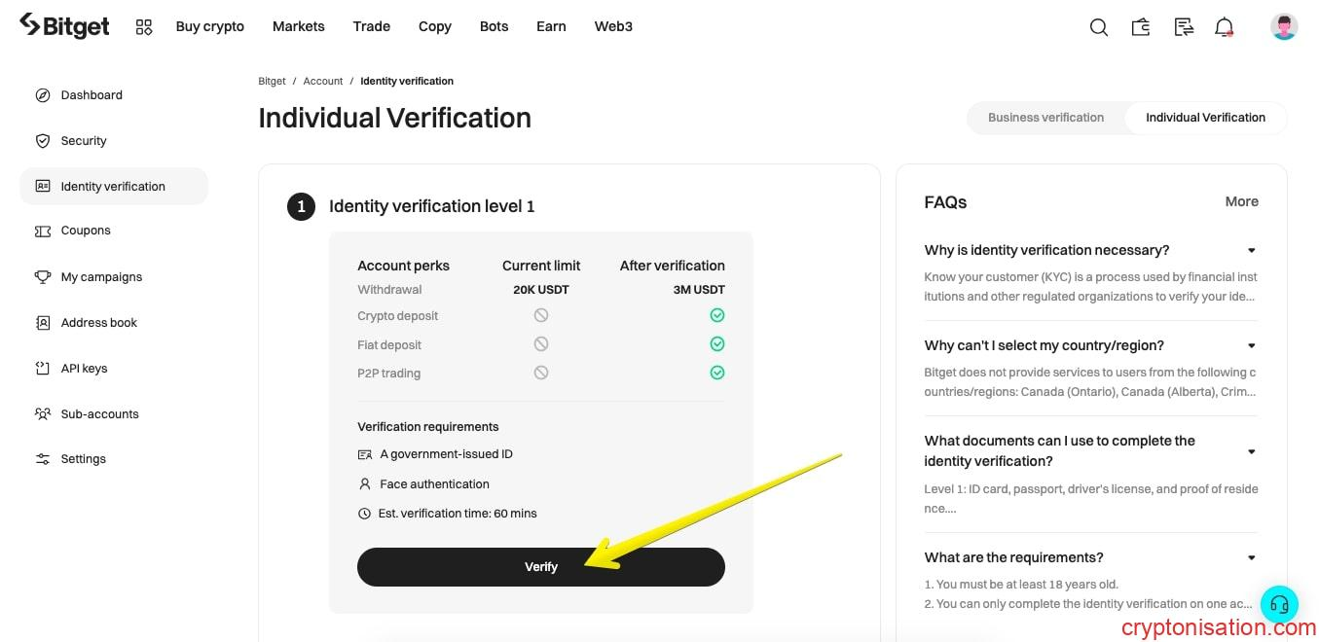
Task: Switch to Business verification
Action: [x=1045, y=118]
